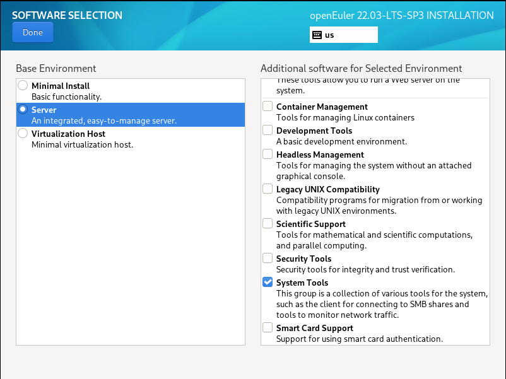Screen dimensions: 506x379
Task: Click the Virtualization Host description text
Action: pyautogui.click(x=82, y=144)
